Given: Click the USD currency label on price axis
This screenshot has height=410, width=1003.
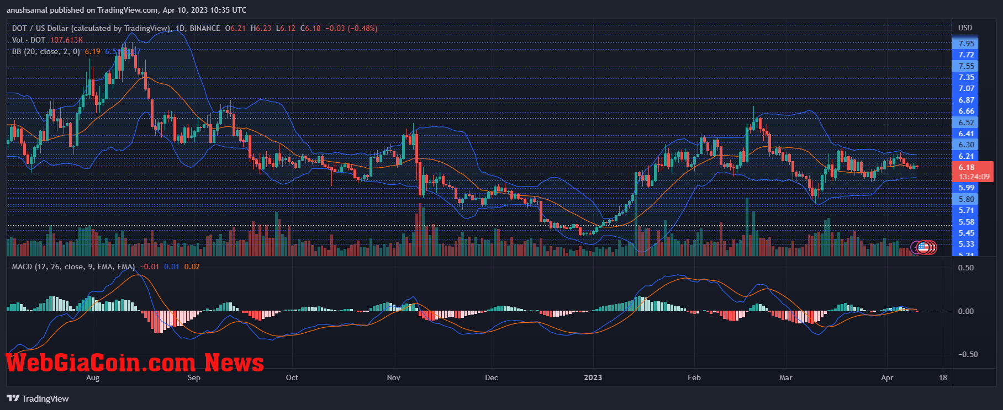Looking at the screenshot, I should point(965,28).
